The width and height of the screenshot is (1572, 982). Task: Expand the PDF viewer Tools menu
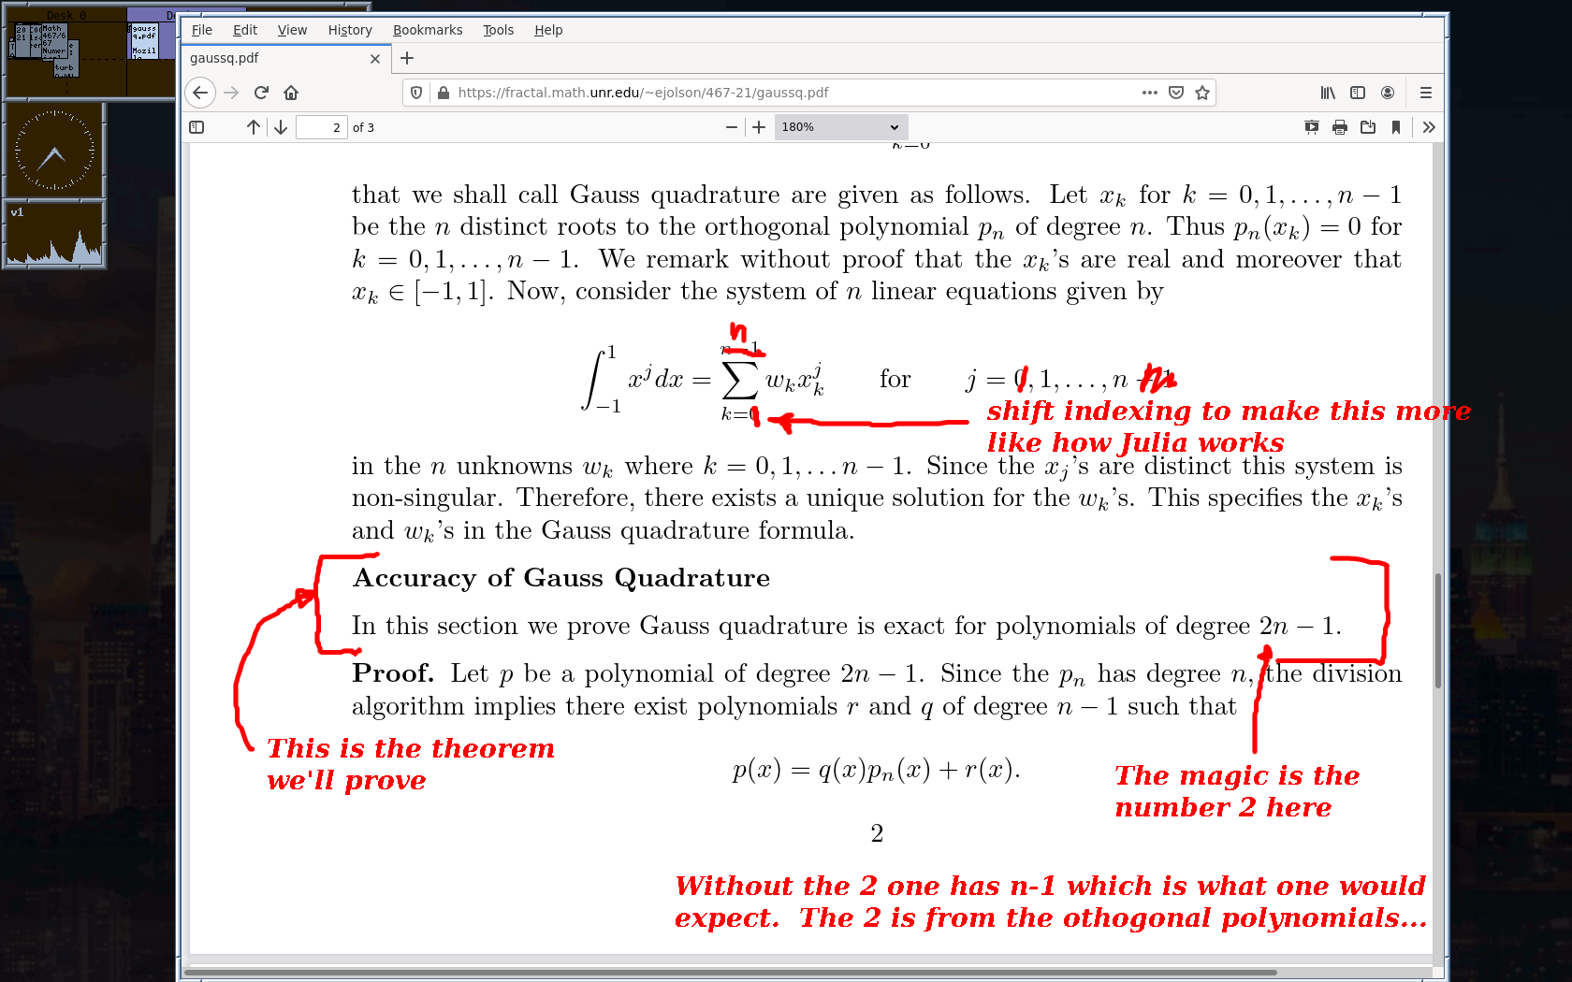[x=1428, y=127]
